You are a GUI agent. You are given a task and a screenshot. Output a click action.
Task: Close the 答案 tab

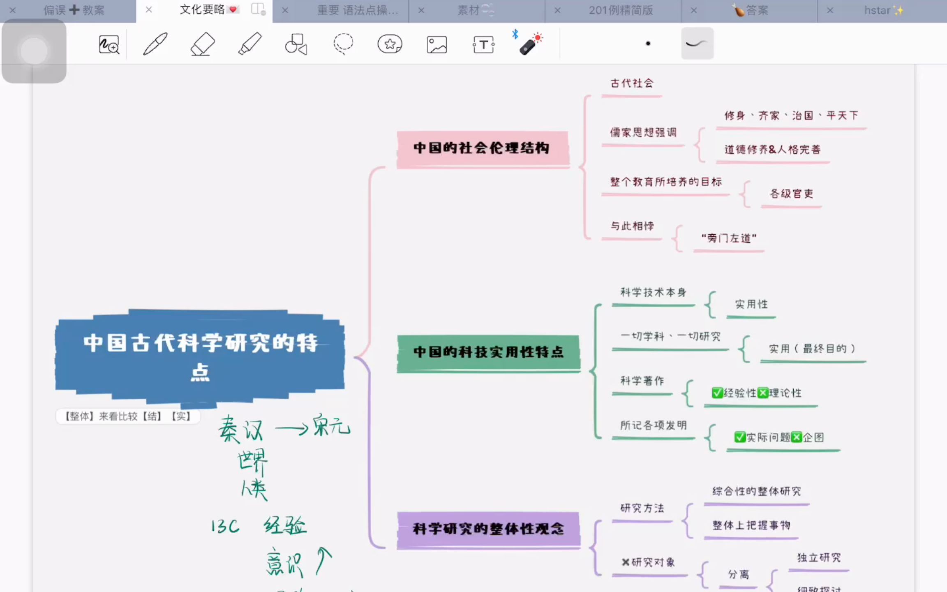tap(694, 10)
